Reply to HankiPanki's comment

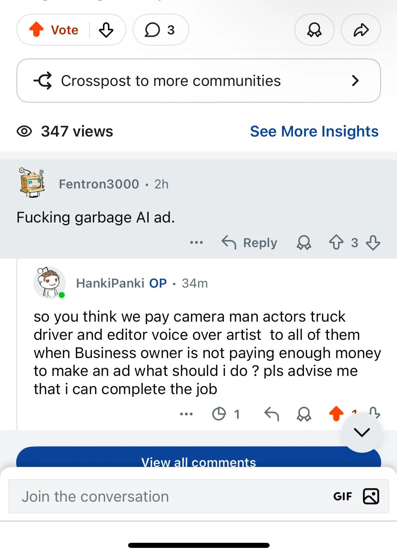(272, 414)
